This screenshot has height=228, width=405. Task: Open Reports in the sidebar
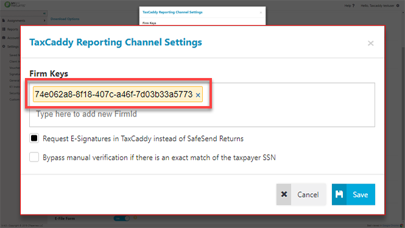click(12, 29)
